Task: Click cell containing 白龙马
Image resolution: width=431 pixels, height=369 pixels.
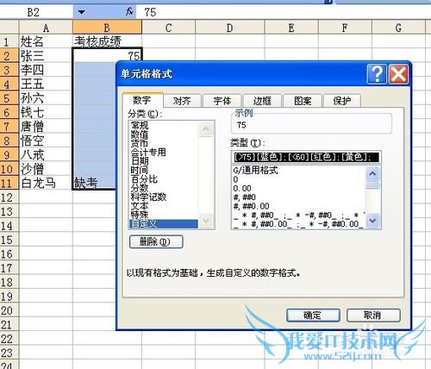Action: [46, 183]
